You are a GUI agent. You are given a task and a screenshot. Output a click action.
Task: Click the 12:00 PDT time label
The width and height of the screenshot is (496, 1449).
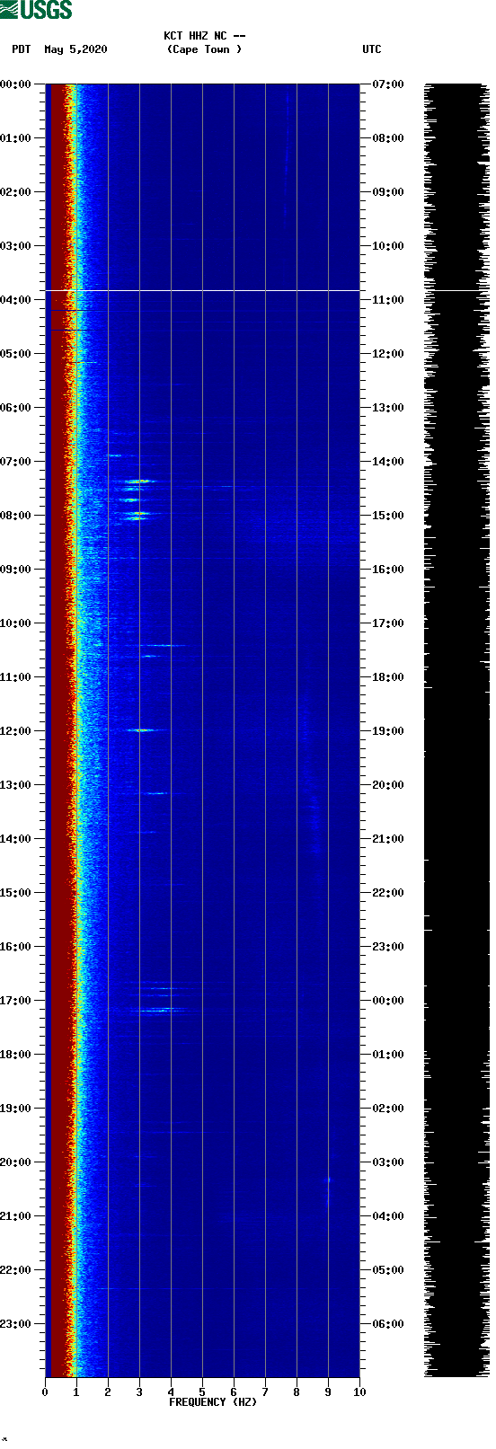(16, 731)
